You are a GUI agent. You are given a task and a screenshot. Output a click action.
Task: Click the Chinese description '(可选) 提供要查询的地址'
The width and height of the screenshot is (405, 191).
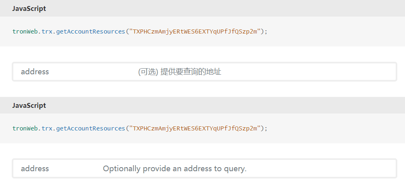pyautogui.click(x=180, y=72)
